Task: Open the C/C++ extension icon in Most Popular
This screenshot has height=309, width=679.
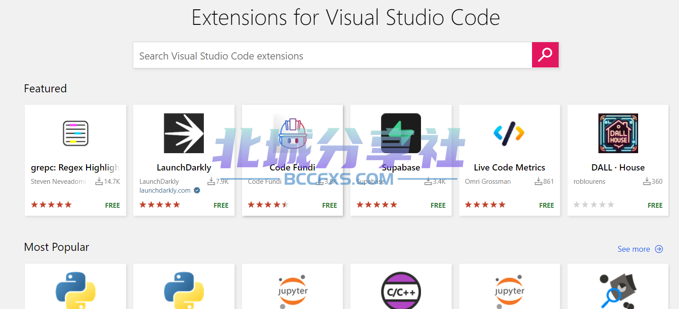Action: (401, 290)
